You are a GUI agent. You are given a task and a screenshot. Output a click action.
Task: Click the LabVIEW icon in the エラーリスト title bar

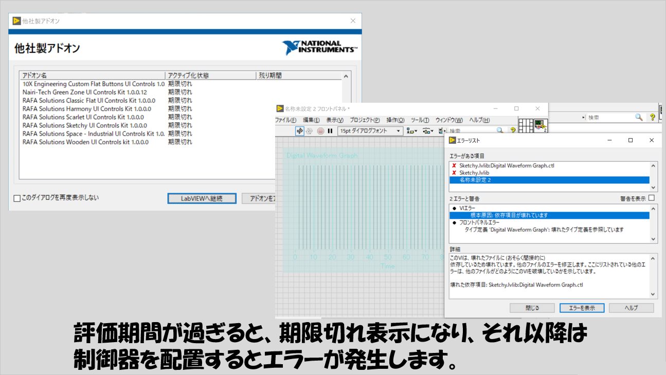coord(453,140)
